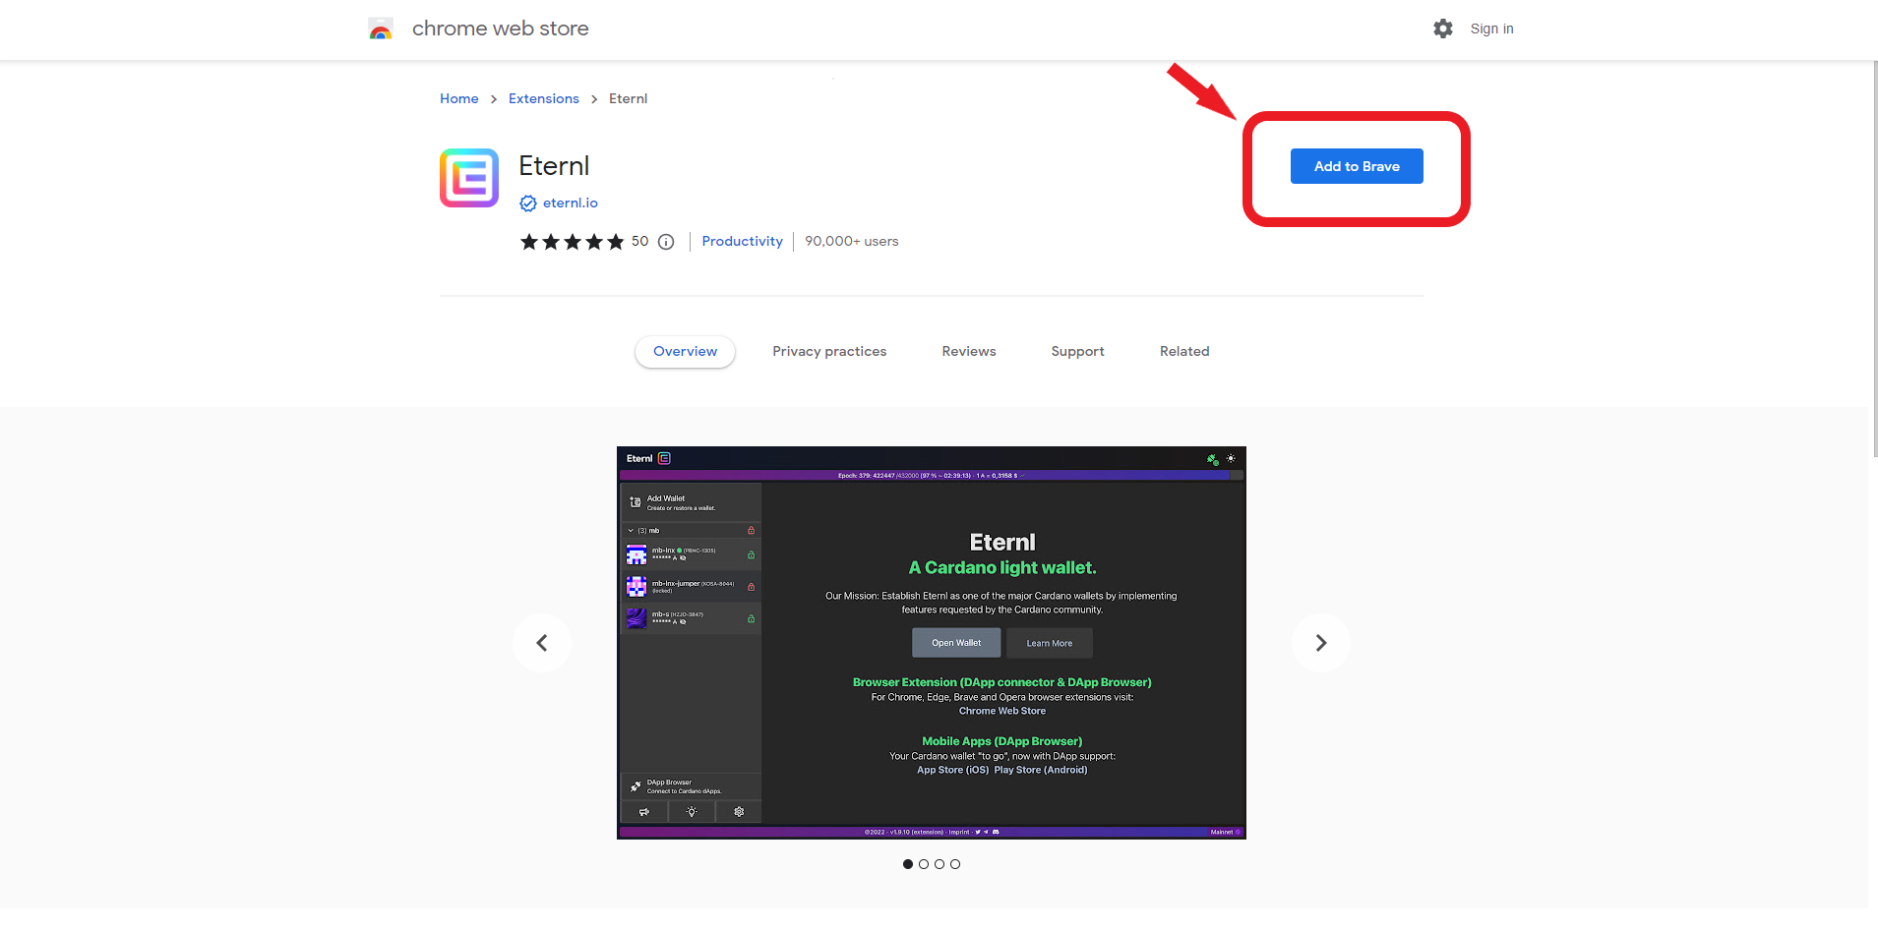Select the fourth carousel dot
This screenshot has height=929, width=1878.
click(x=955, y=864)
